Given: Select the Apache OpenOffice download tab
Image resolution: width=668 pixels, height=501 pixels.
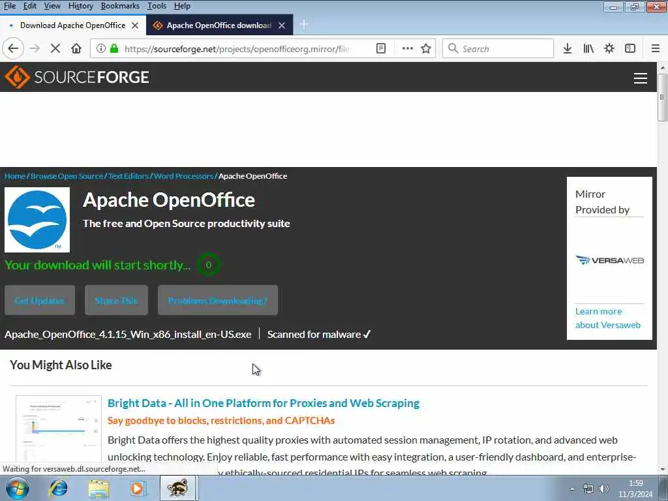Looking at the screenshot, I should [219, 25].
